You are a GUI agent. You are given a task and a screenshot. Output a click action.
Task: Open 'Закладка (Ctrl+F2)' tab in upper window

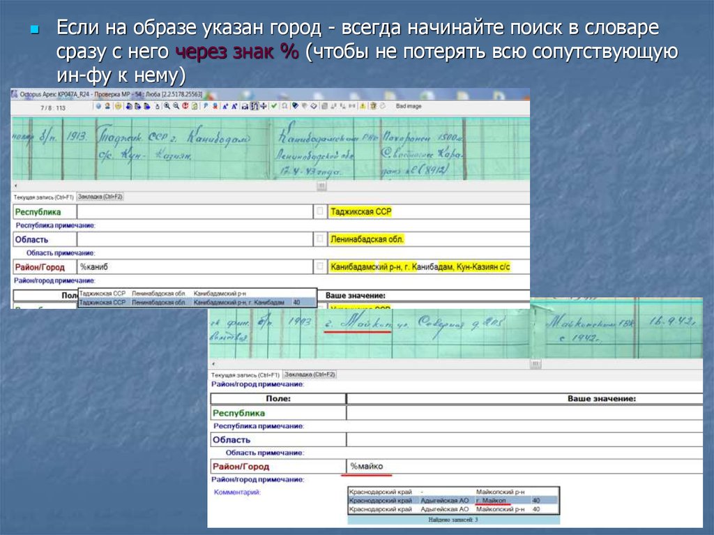pyautogui.click(x=100, y=197)
